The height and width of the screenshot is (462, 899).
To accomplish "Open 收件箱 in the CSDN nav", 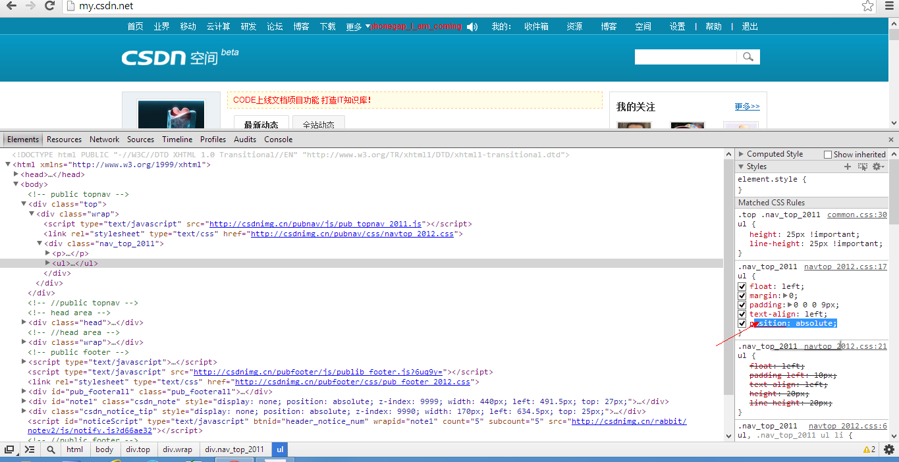I will [x=536, y=27].
